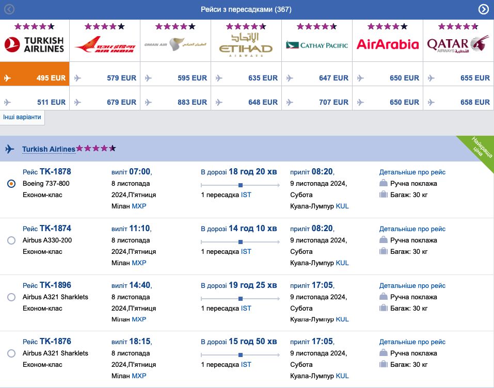Screen dimensions: 494x388
Task: Pick flight TK-1876 radio button
Action: coord(11,353)
